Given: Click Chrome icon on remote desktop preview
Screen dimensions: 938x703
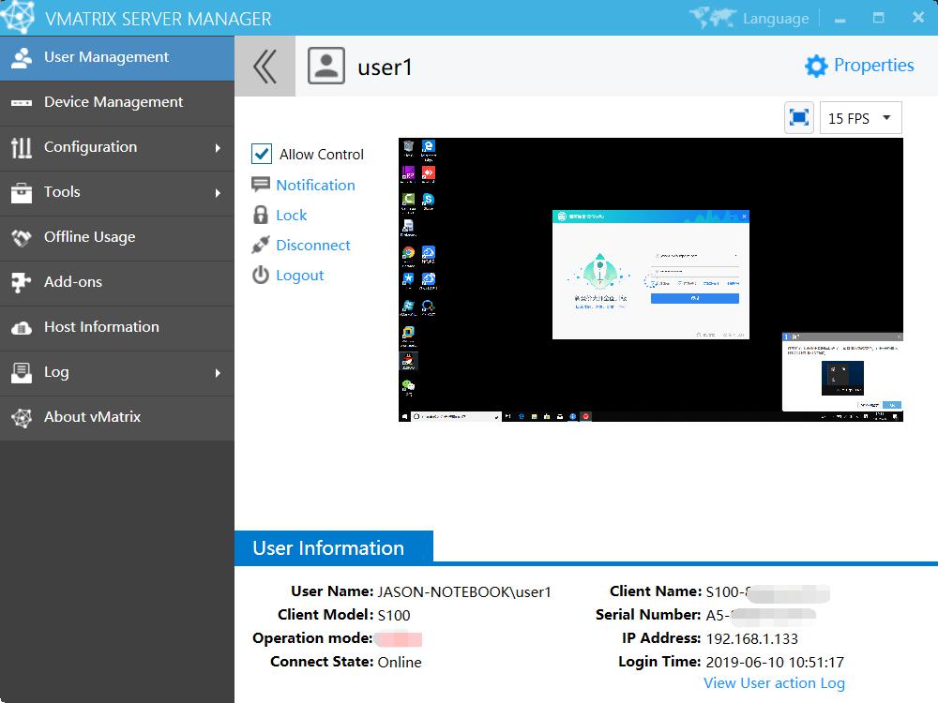Looking at the screenshot, I should (408, 253).
